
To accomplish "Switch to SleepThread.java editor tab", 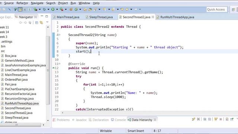I will pos(99,17).
